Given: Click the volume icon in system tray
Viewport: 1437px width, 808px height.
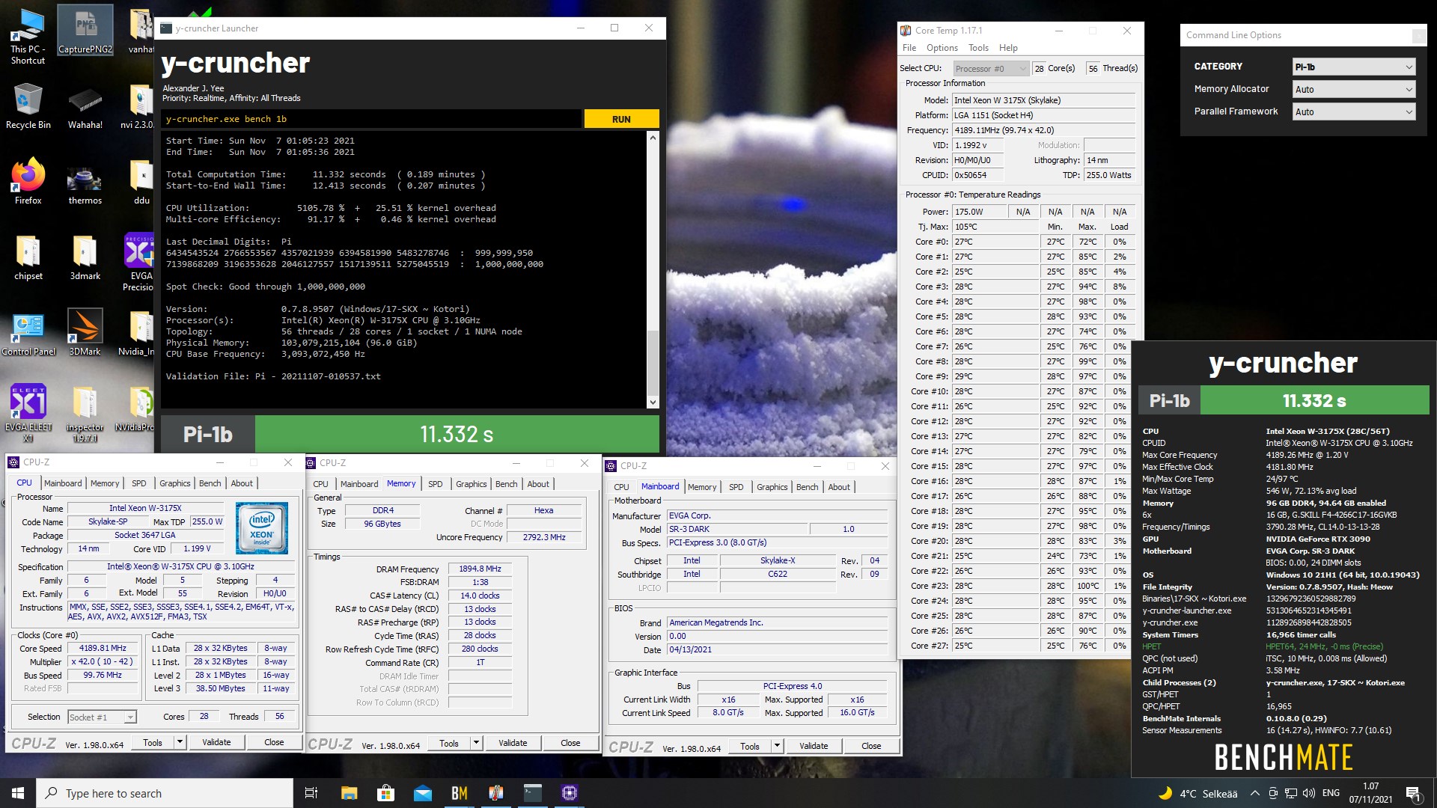Looking at the screenshot, I should [1308, 793].
